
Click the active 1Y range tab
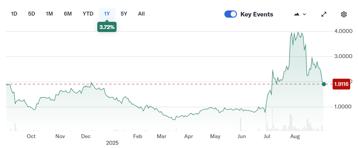(x=107, y=14)
